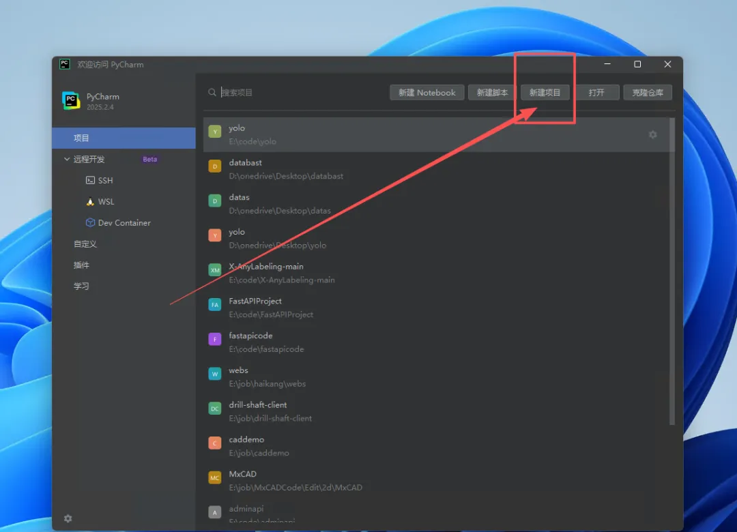The height and width of the screenshot is (532, 737).
Task: Click the XM icon of X-AnyLabeling-main
Action: pos(215,270)
